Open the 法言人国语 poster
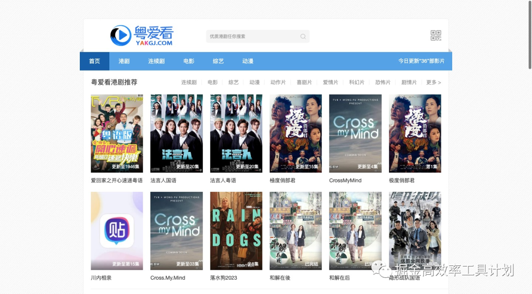532x294 pixels. click(176, 133)
